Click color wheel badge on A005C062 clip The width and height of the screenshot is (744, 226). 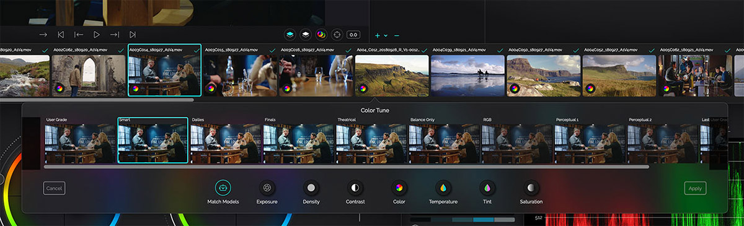pyautogui.click(x=666, y=89)
